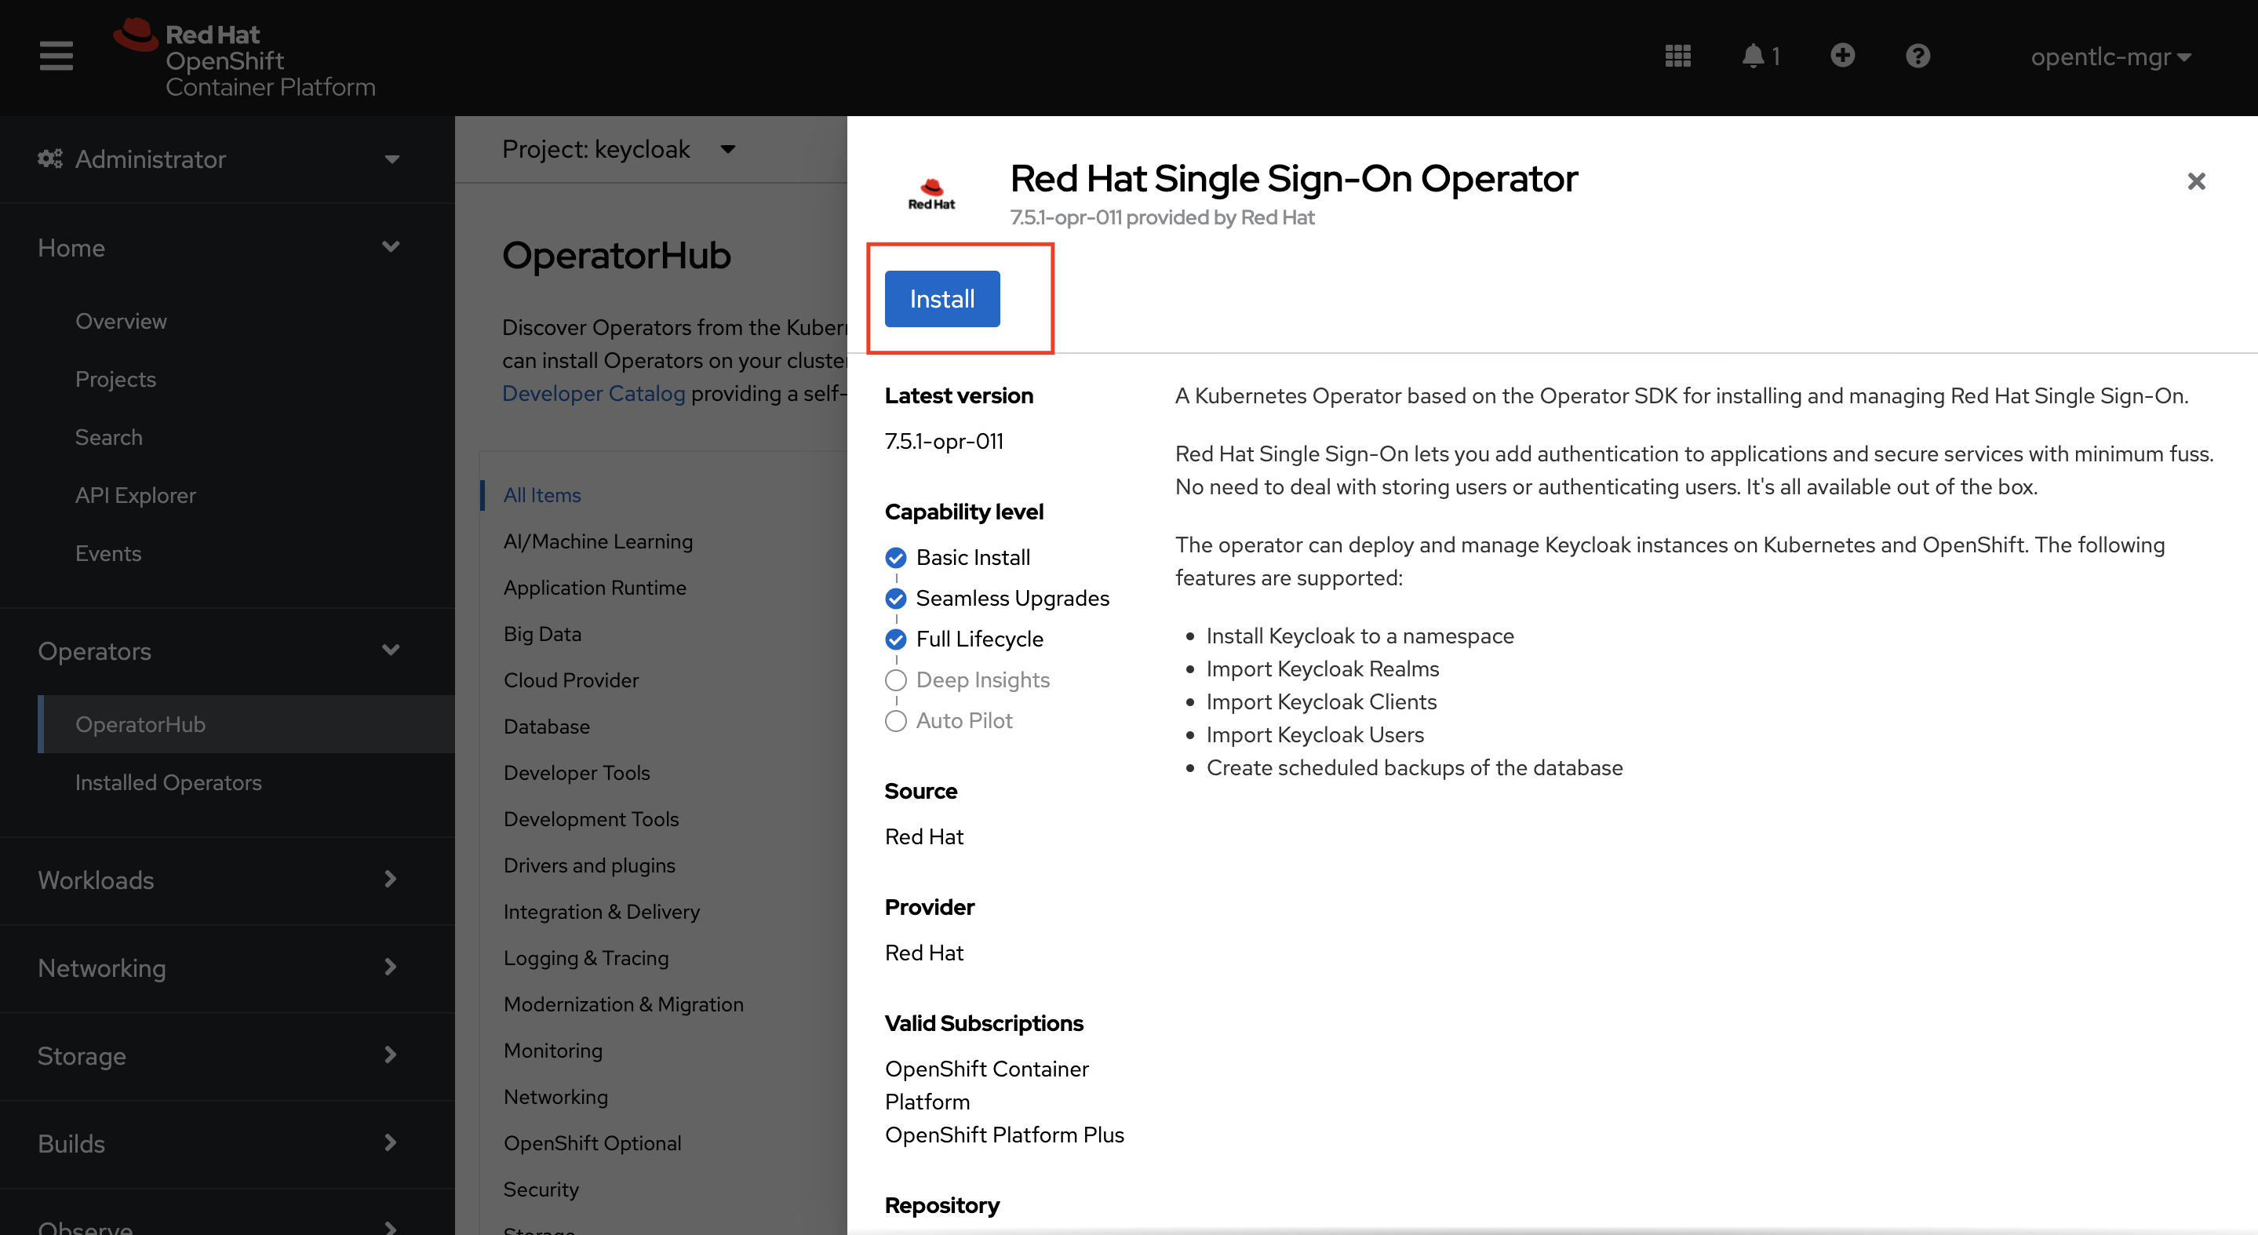Image resolution: width=2258 pixels, height=1235 pixels.
Task: Filter by AI/Machine Learning category
Action: tap(598, 541)
